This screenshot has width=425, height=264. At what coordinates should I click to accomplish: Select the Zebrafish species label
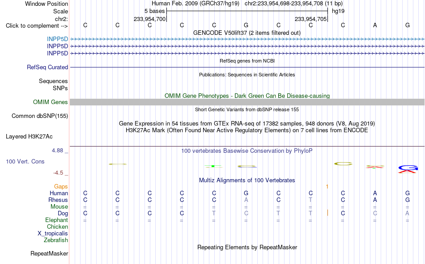(x=56, y=240)
